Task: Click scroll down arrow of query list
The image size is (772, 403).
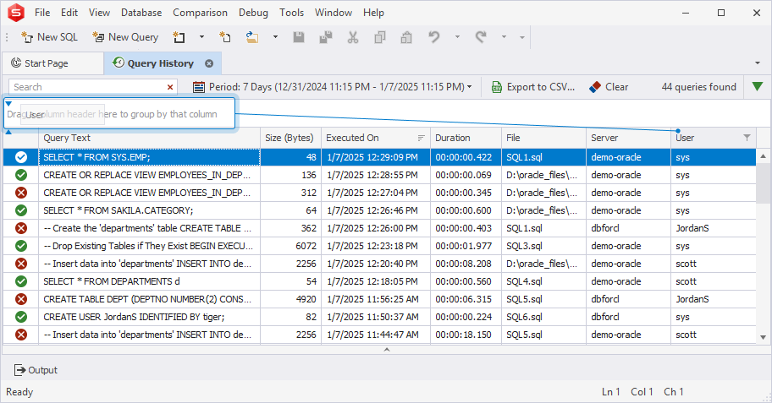Action: tap(764, 337)
